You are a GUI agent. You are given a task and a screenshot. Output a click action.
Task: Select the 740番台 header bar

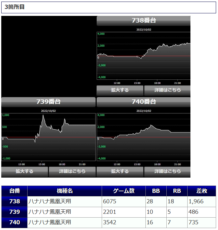point(144,102)
